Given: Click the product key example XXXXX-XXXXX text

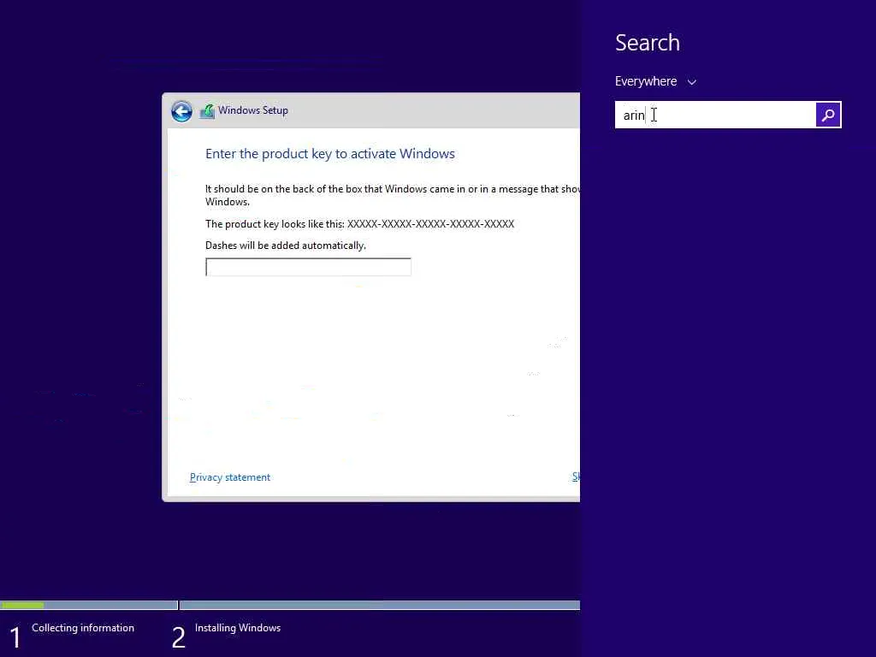Looking at the screenshot, I should tap(431, 224).
